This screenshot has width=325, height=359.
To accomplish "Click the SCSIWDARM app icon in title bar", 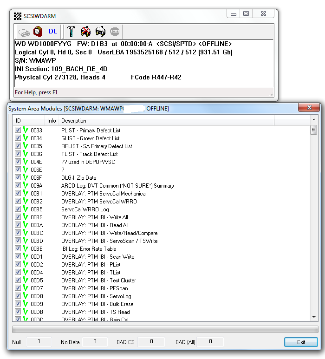I will click(x=18, y=16).
